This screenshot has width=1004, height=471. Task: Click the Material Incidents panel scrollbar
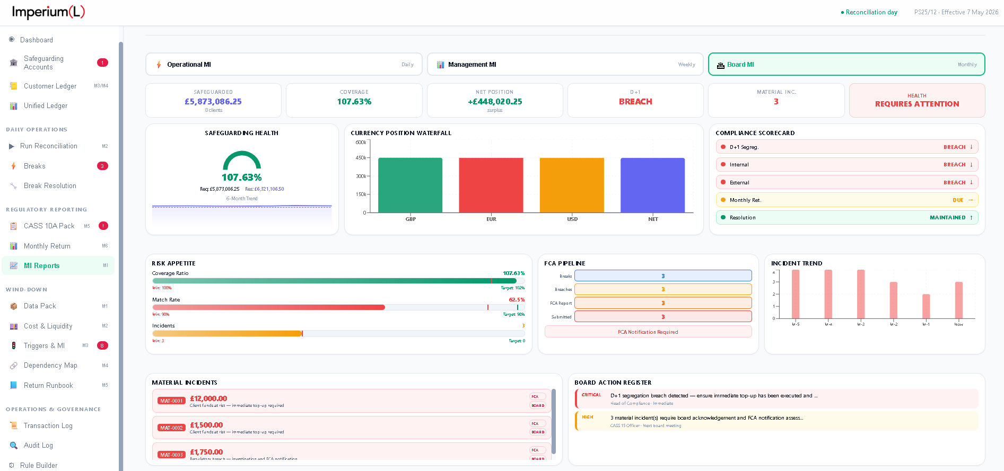point(554,422)
